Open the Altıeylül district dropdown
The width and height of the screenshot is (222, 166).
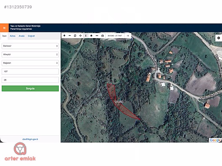coord(30,54)
